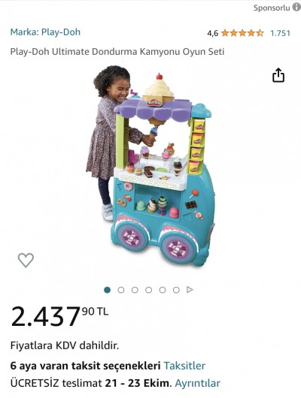Click the 2.437 TL price
Screen dimensions: 301x398
point(59,316)
